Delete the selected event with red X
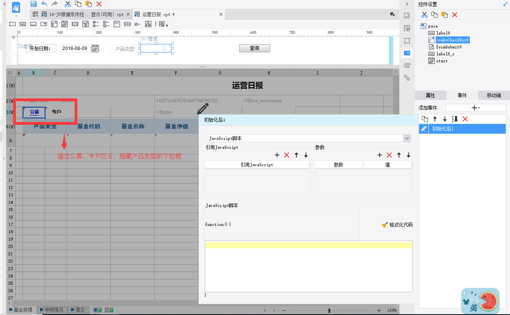The height and width of the screenshot is (315, 510). coord(465,119)
